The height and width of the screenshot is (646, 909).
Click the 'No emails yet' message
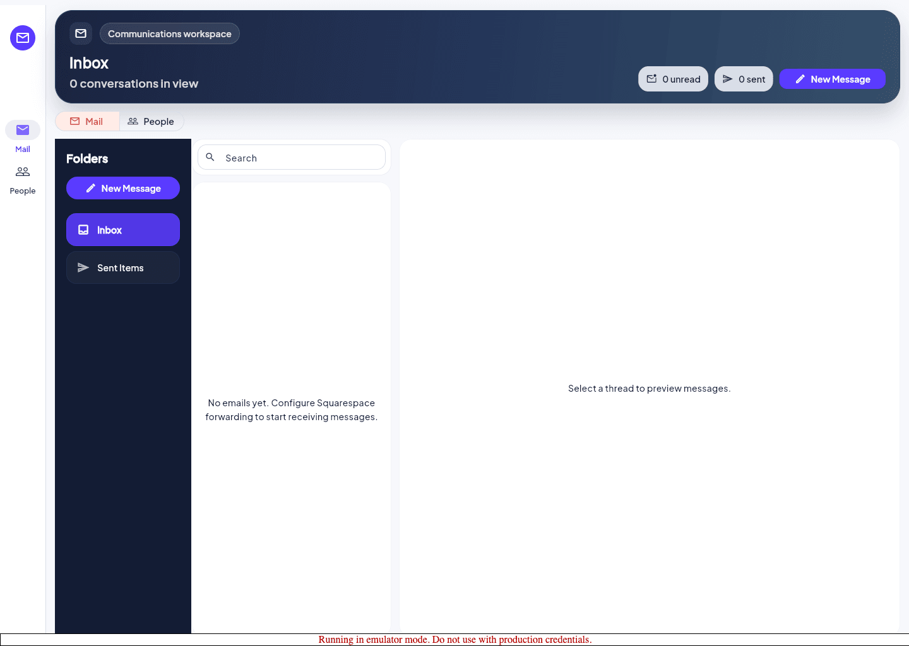coord(292,410)
